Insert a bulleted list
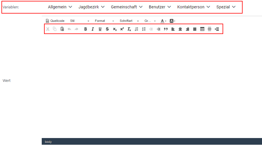262x151 pixels. (x=144, y=29)
